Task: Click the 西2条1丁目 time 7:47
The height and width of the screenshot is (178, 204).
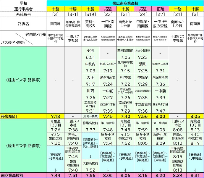Action: tap(160, 111)
